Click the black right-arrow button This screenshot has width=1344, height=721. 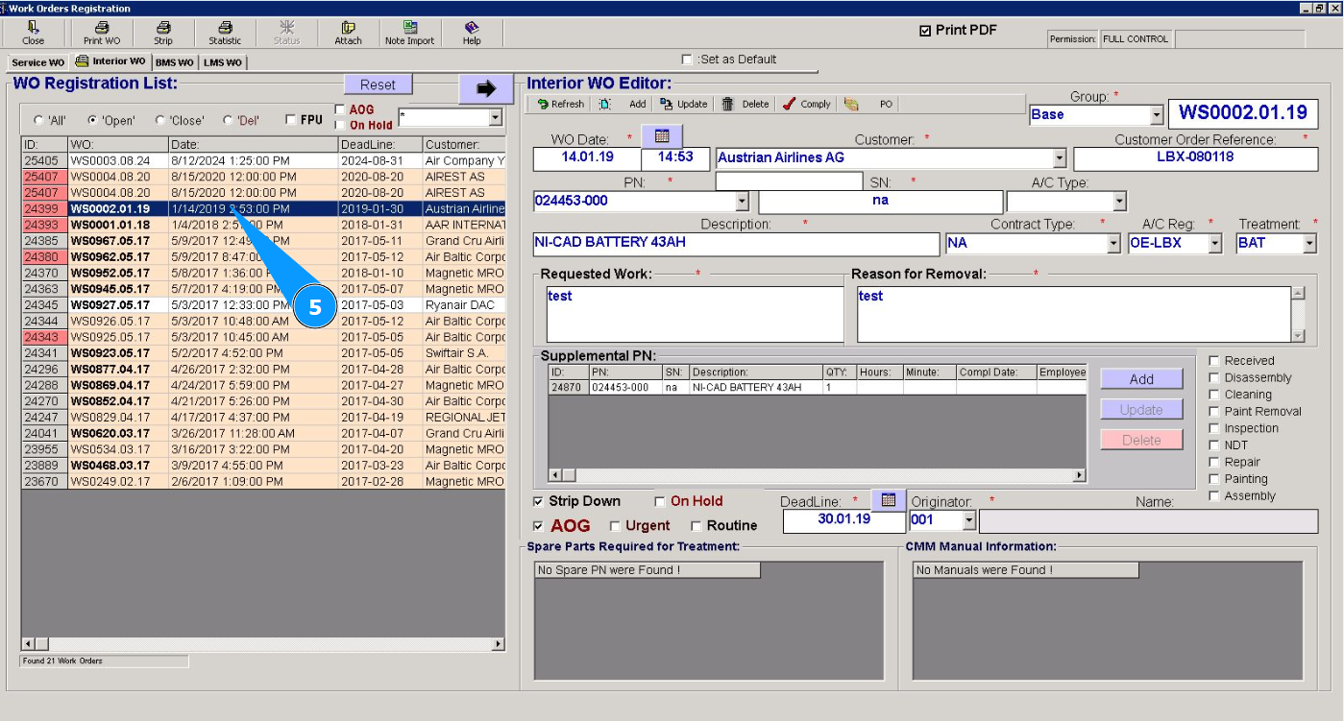[x=485, y=88]
